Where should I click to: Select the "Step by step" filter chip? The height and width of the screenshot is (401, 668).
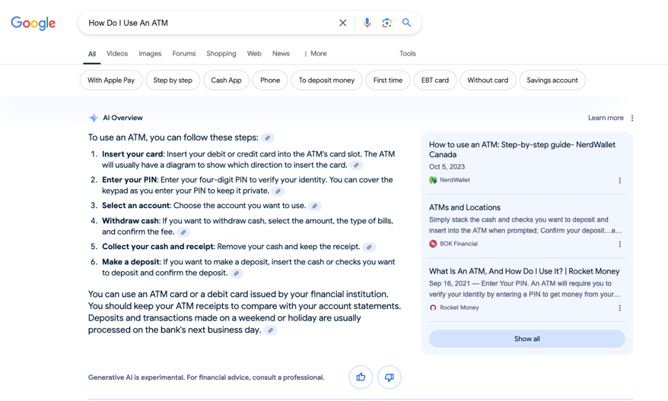point(173,81)
